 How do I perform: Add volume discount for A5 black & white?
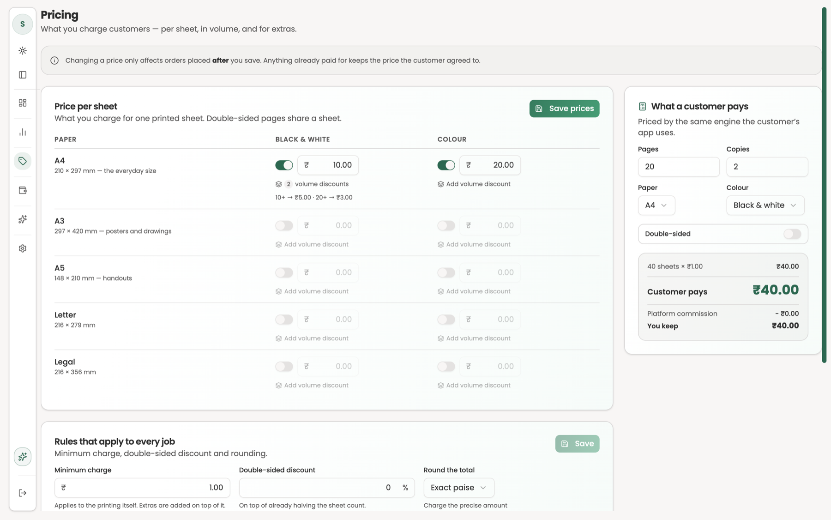(312, 291)
